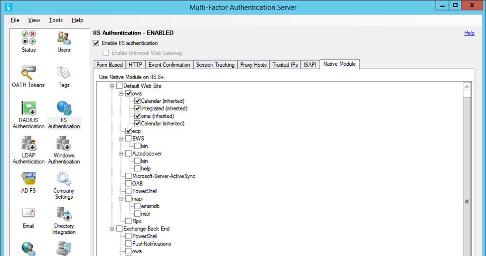The width and height of the screenshot is (486, 256).
Task: Select the owa item under Exchange Back End
Action: tap(137, 251)
